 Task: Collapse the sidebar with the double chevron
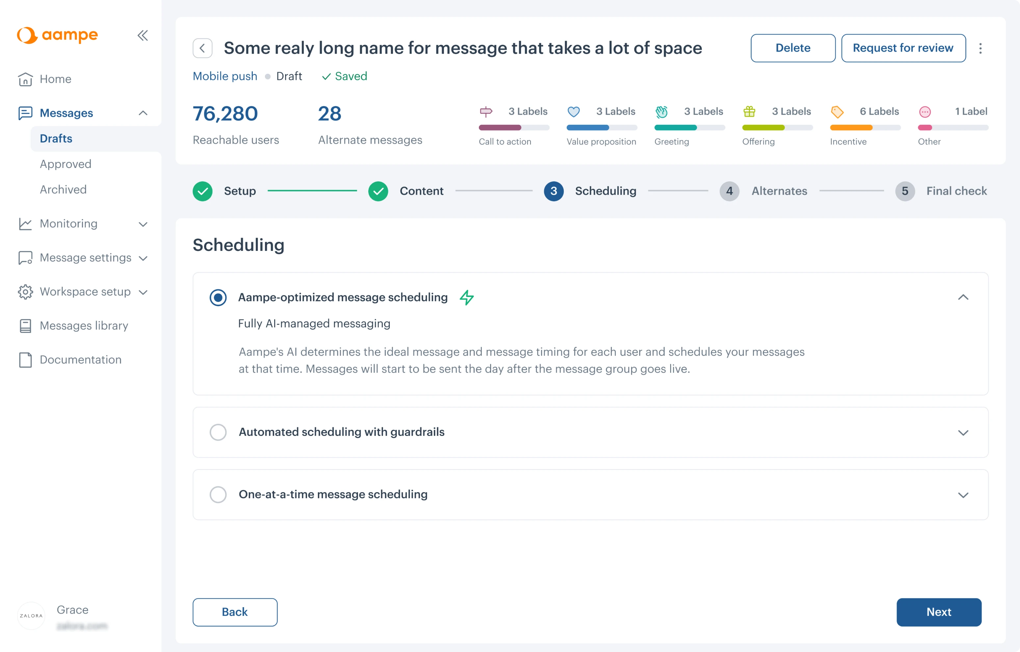click(142, 36)
